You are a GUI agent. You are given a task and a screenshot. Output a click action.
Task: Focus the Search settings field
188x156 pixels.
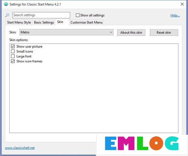(41, 15)
